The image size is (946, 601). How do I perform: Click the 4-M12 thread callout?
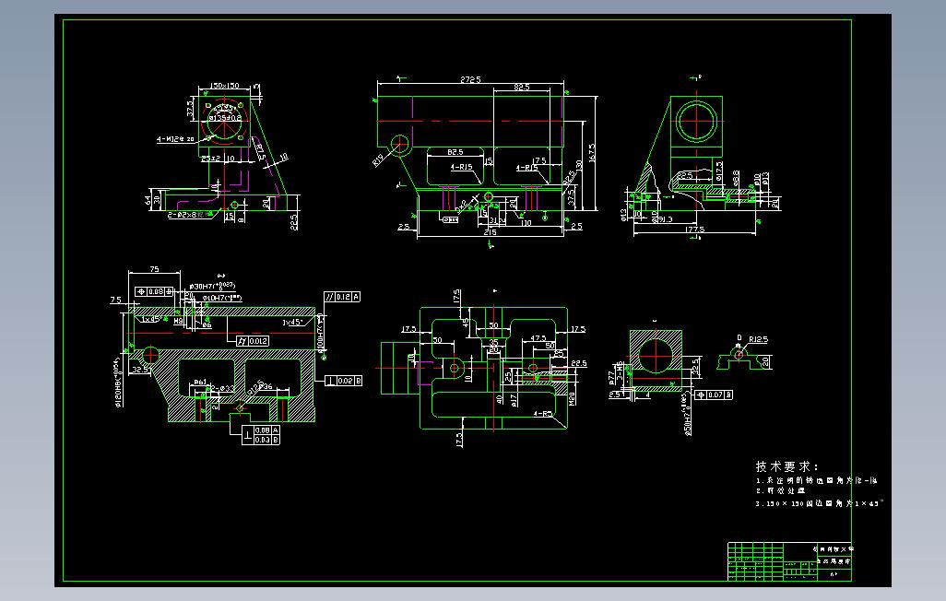[175, 139]
